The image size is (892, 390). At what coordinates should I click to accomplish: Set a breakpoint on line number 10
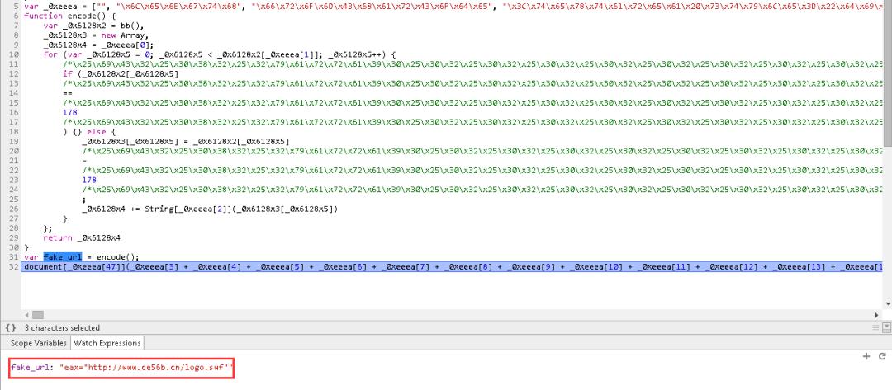pyautogui.click(x=15, y=54)
